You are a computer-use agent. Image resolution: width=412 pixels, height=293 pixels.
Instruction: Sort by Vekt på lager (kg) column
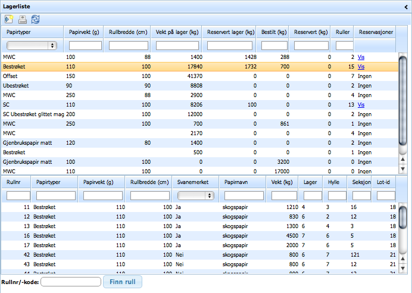pyautogui.click(x=177, y=32)
